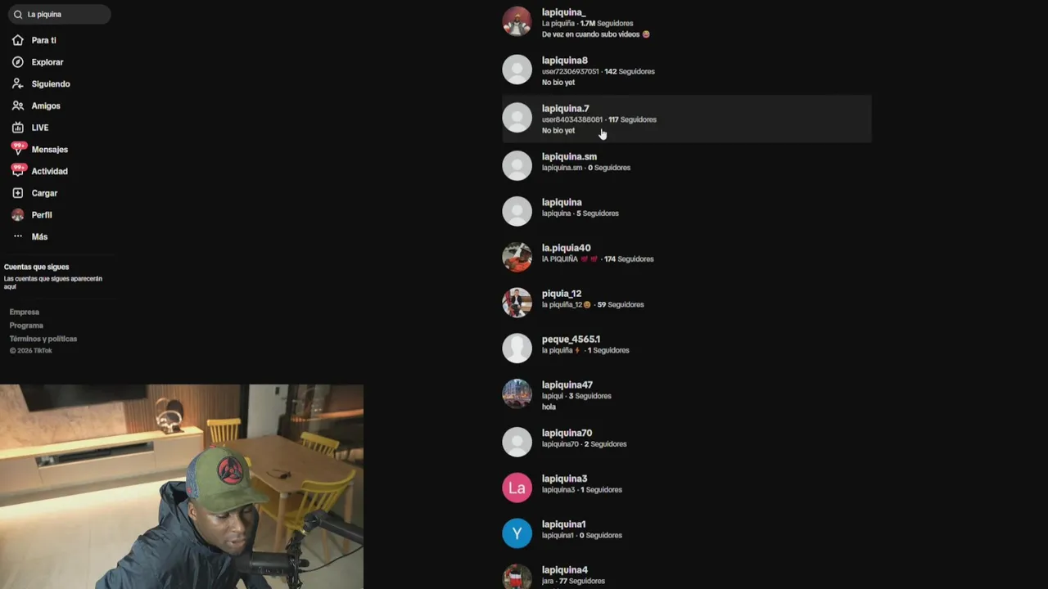
Task: Click the search field containing La piquina
Action: [59, 14]
